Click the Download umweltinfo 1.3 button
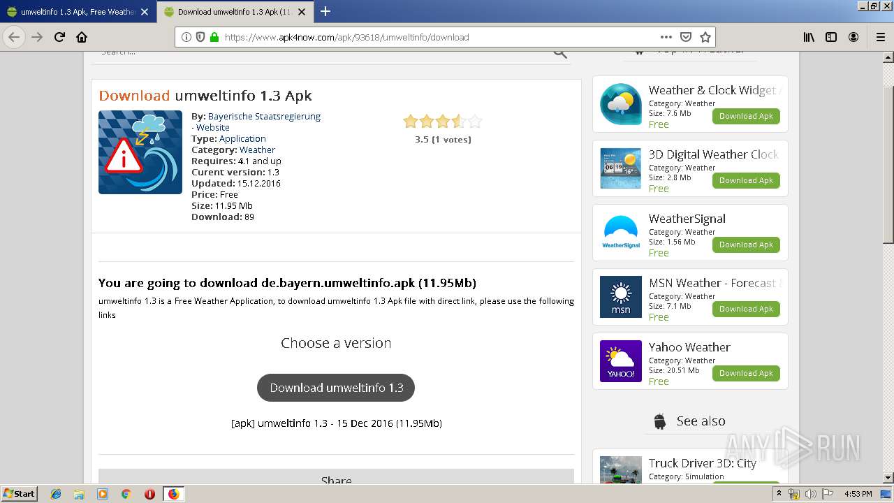The width and height of the screenshot is (894, 503). tap(336, 388)
